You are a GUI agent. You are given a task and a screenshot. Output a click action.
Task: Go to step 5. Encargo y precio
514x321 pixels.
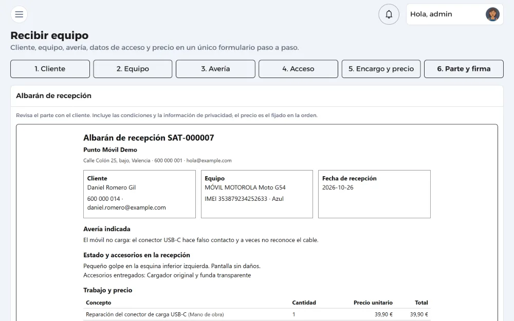click(381, 69)
